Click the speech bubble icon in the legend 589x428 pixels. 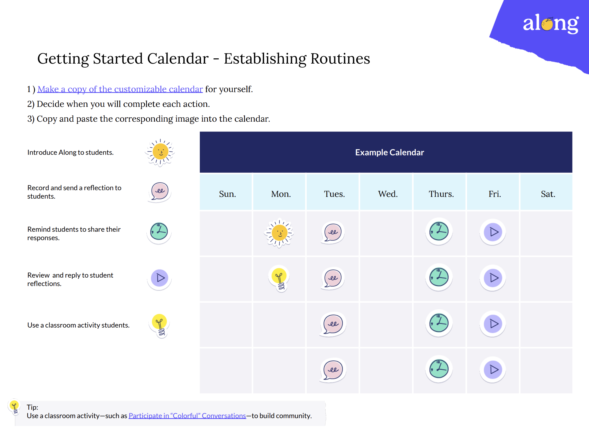[x=159, y=192]
